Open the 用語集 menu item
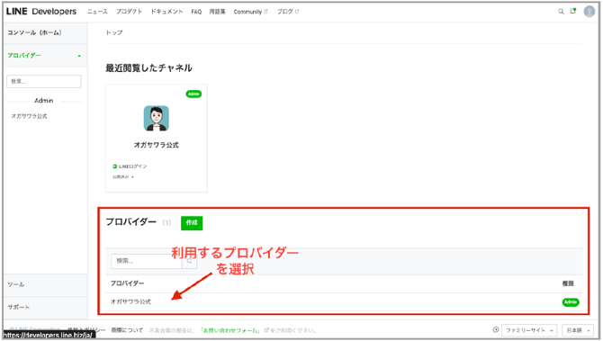 [217, 12]
